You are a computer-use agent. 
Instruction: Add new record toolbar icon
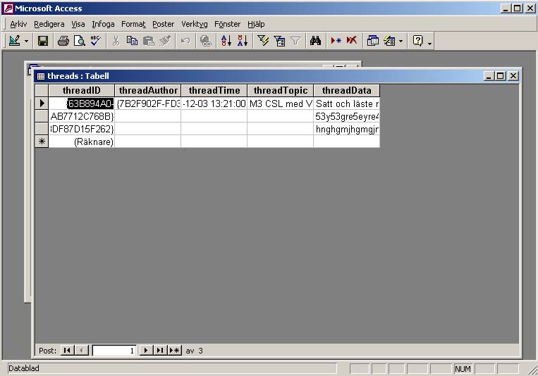[x=336, y=41]
